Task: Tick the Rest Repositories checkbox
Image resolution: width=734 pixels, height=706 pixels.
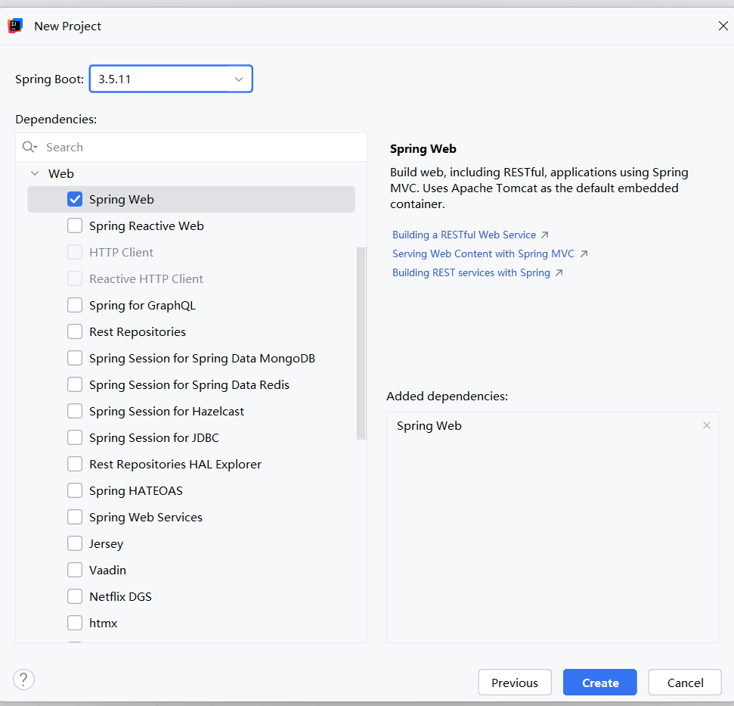Action: click(75, 331)
